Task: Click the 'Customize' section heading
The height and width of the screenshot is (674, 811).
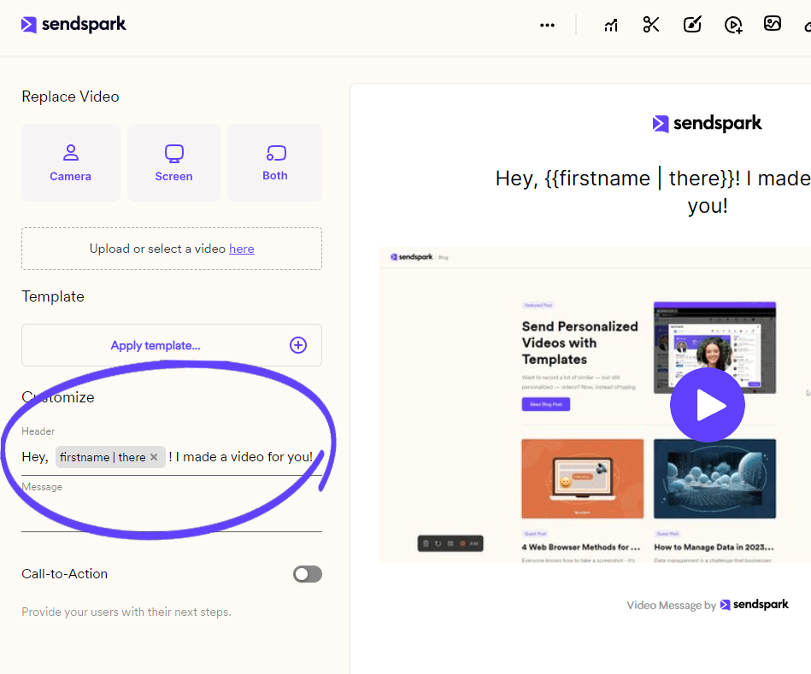Action: coord(58,397)
